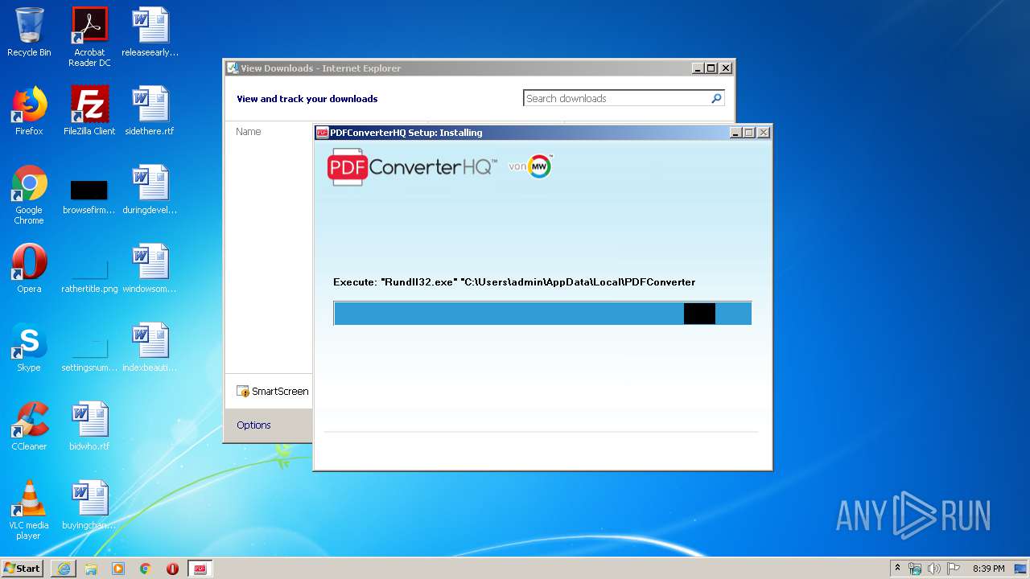Screen dimensions: 1030x579
Task: Launch VLC media player shortcut
Action: pyautogui.click(x=29, y=510)
